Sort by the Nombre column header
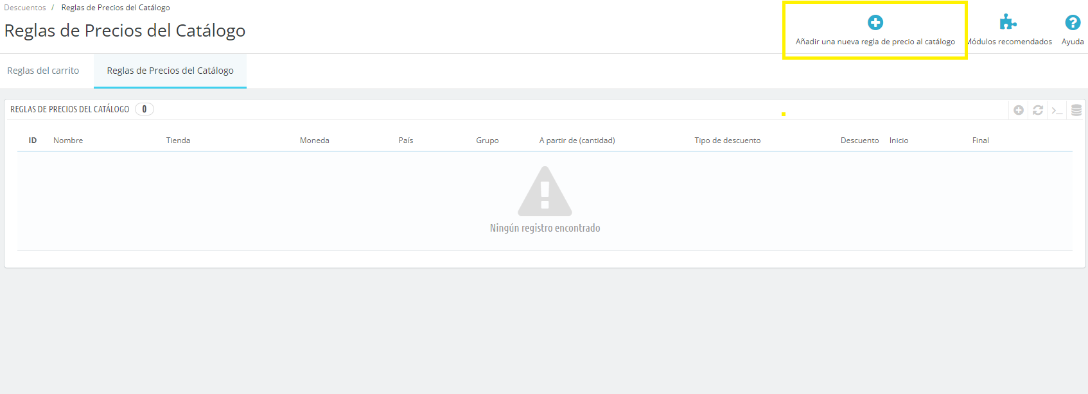 (68, 141)
